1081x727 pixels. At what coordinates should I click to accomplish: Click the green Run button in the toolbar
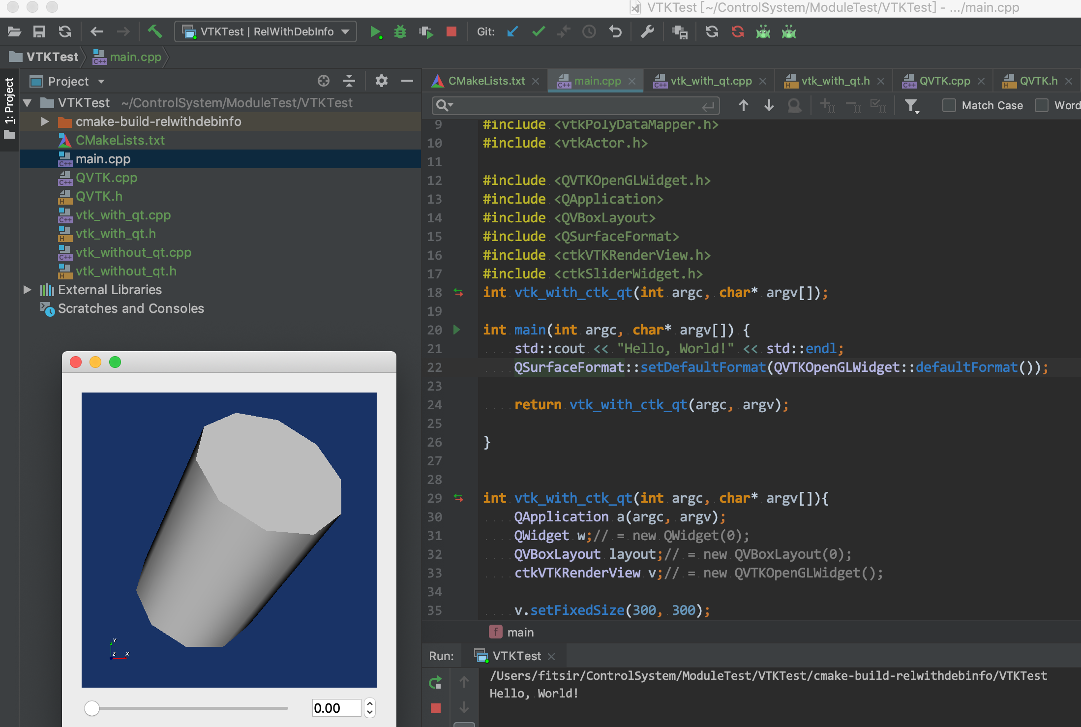[375, 32]
